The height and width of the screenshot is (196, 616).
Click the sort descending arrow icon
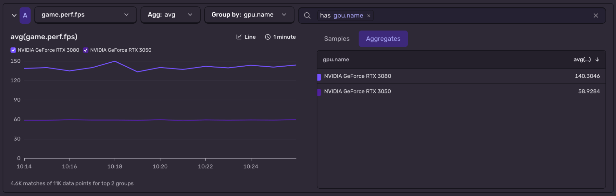597,60
